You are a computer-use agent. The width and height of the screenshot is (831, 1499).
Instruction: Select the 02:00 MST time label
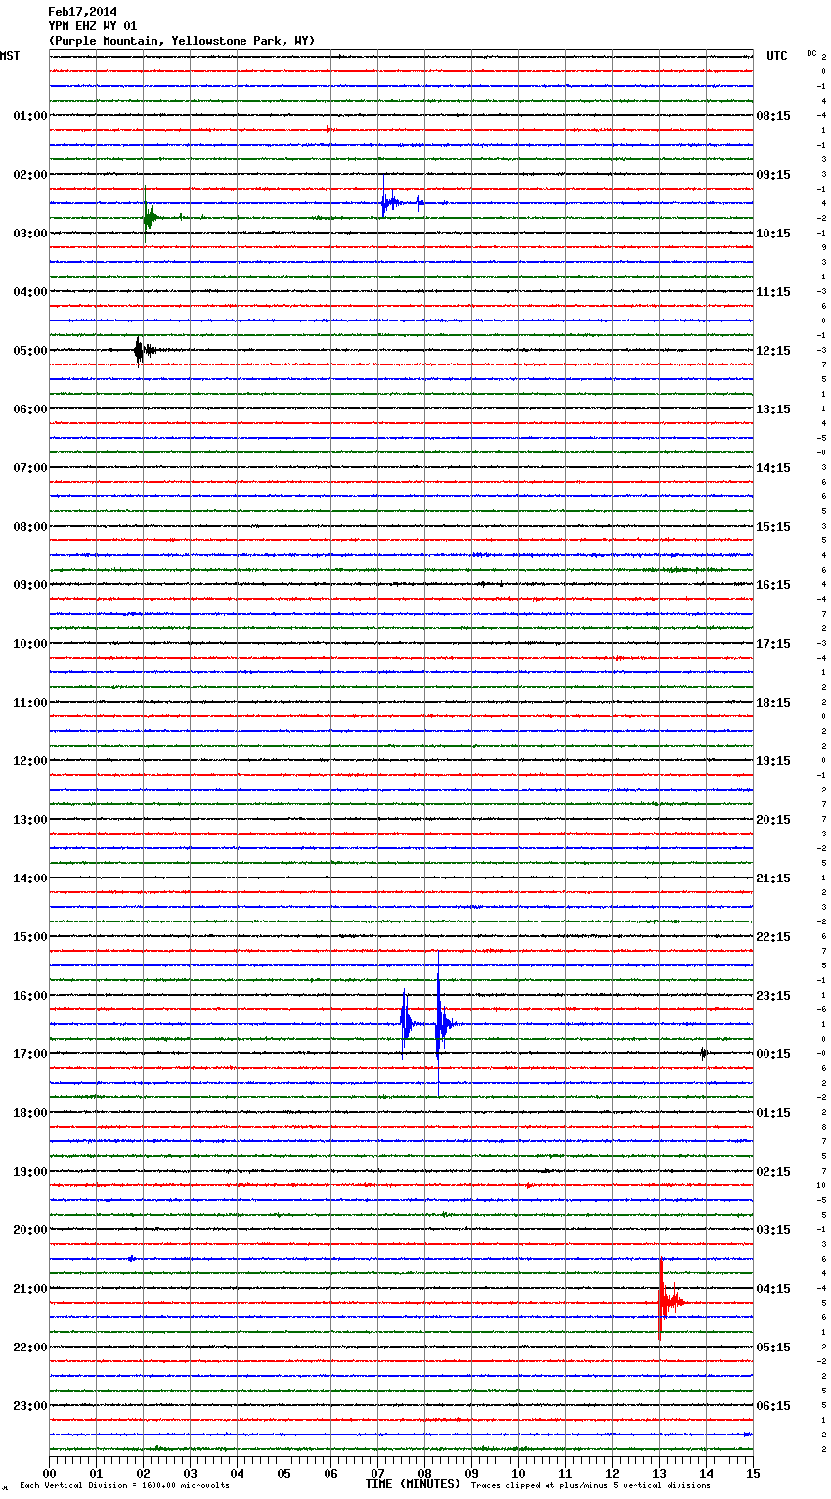tap(30, 175)
